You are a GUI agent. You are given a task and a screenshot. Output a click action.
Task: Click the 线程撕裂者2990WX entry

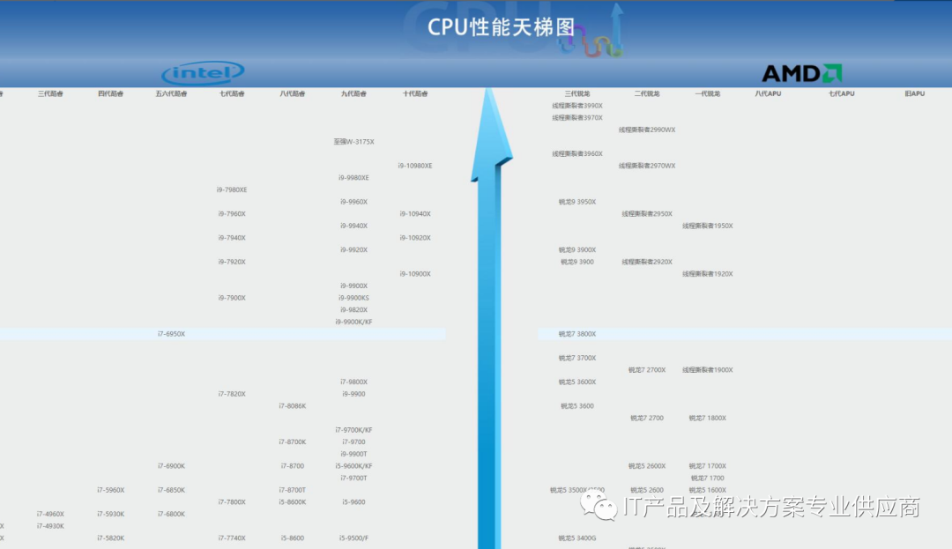point(647,130)
